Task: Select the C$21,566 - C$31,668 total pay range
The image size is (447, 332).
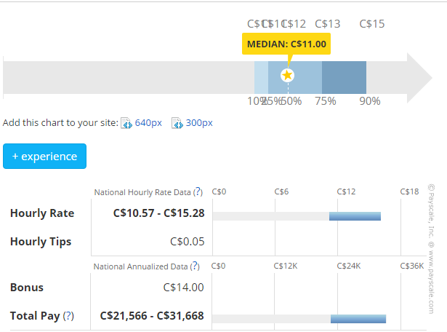Action: pos(152,316)
